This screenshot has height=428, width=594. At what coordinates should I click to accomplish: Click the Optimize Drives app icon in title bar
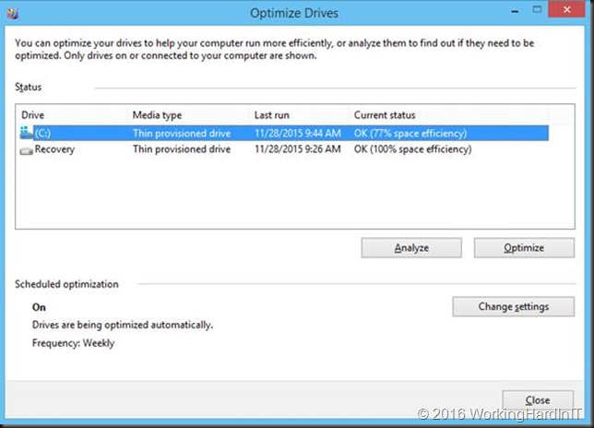coord(13,13)
